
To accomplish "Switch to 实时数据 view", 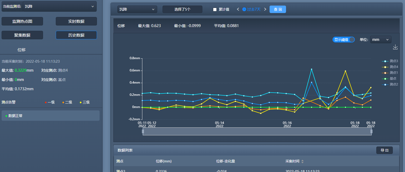I will 76,21.
